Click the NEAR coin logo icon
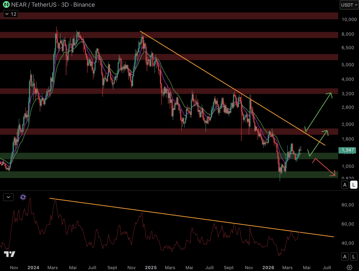359x271 pixels. 6,5
